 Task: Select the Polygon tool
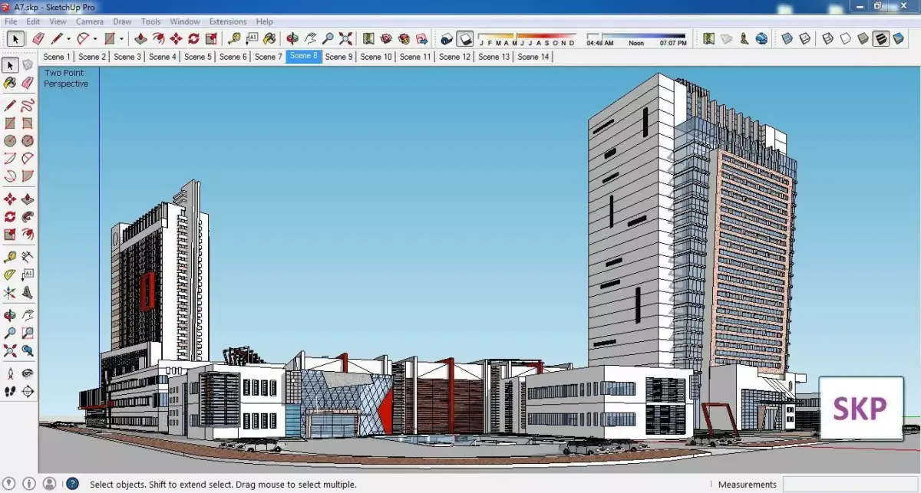click(28, 141)
